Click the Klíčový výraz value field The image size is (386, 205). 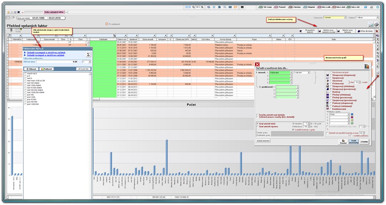(x=58, y=62)
